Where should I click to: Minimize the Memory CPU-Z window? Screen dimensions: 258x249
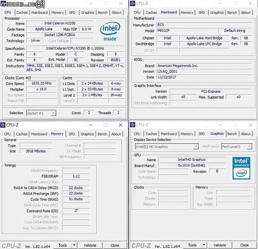(x=90, y=125)
